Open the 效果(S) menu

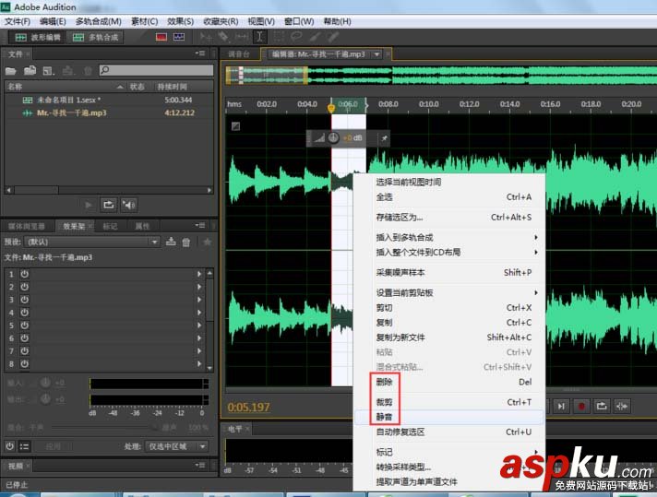point(181,21)
